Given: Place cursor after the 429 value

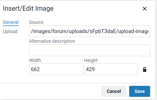Looking at the screenshot, I should pyautogui.click(x=95, y=69).
